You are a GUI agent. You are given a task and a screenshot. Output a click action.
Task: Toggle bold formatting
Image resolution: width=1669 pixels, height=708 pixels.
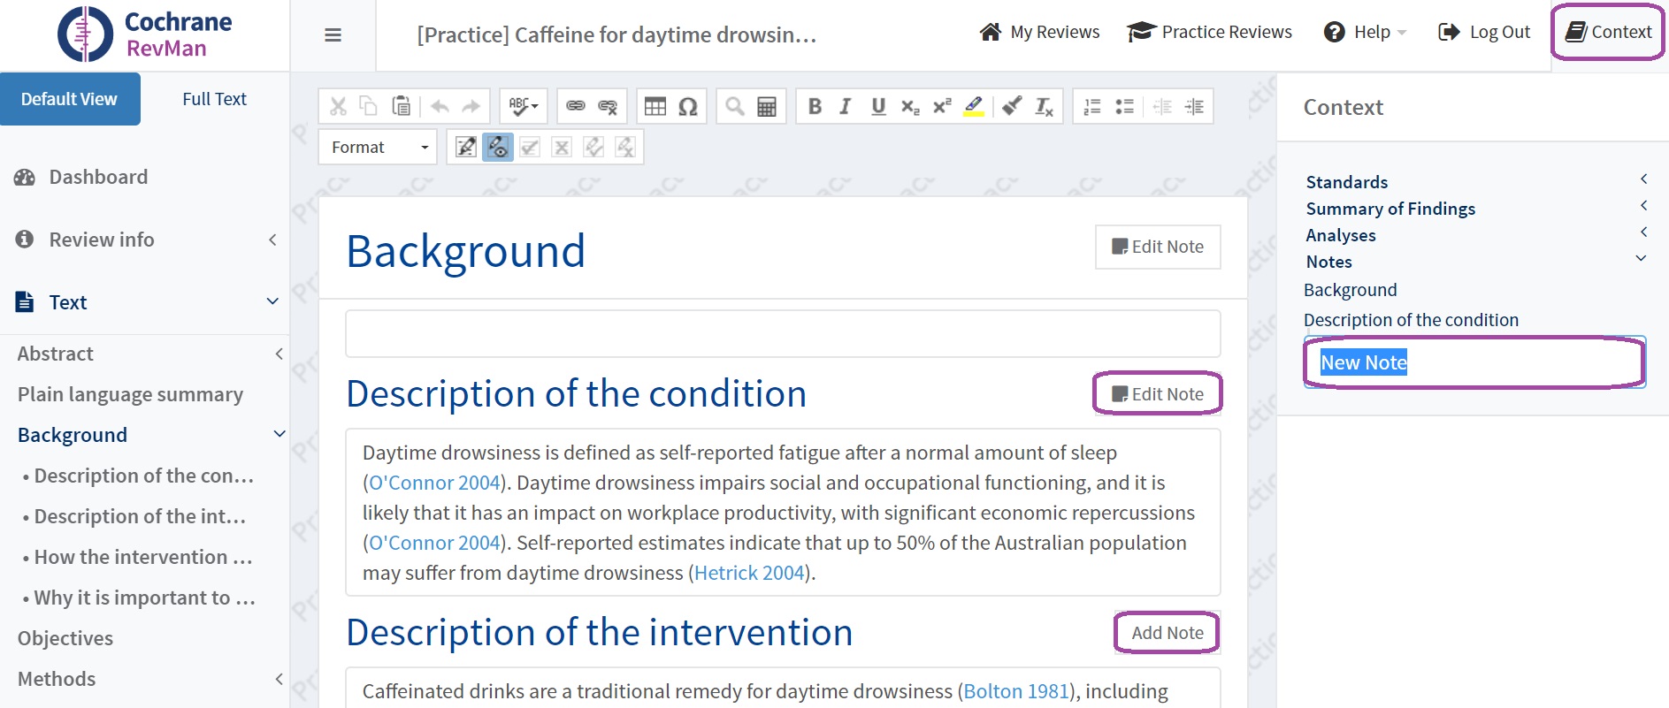coord(815,107)
